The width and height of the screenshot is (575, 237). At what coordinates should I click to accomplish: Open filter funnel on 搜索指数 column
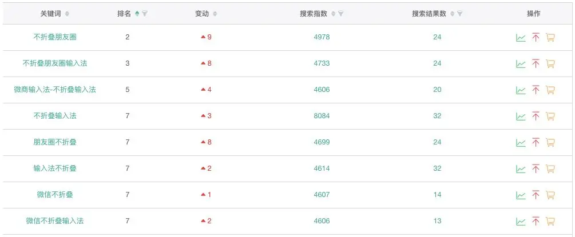tap(340, 14)
